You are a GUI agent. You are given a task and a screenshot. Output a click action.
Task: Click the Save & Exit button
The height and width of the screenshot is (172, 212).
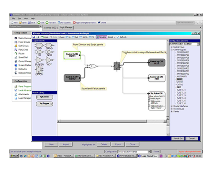pos(178,139)
